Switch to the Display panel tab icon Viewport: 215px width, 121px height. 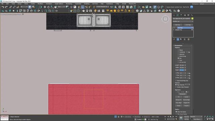pyautogui.click(x=188, y=15)
